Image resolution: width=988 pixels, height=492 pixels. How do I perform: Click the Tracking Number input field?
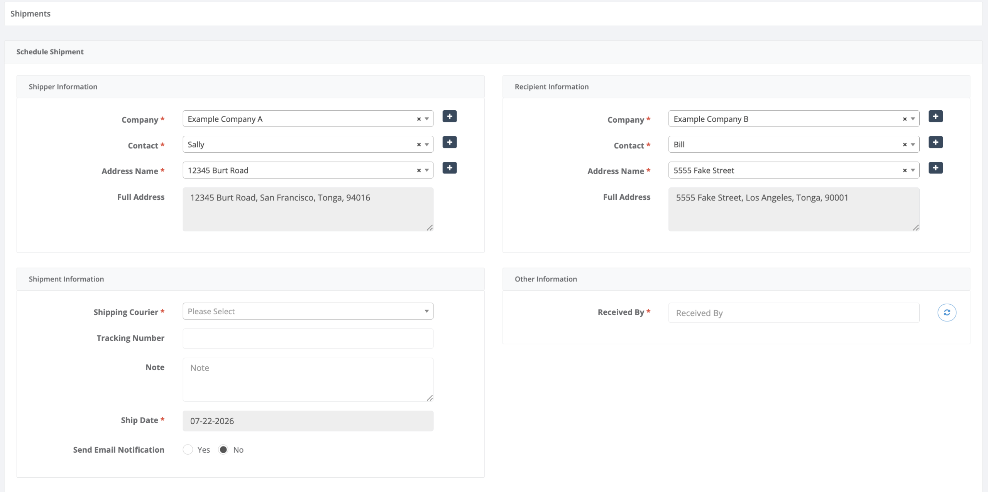click(x=308, y=339)
